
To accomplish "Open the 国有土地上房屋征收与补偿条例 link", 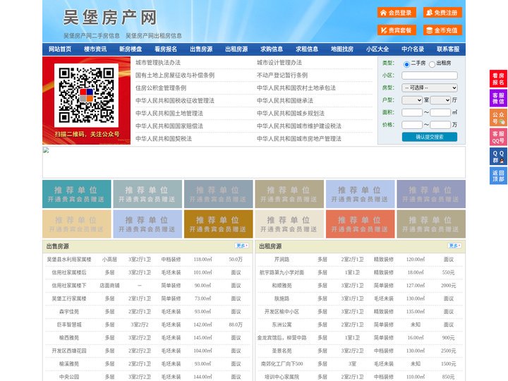I will pyautogui.click(x=175, y=75).
